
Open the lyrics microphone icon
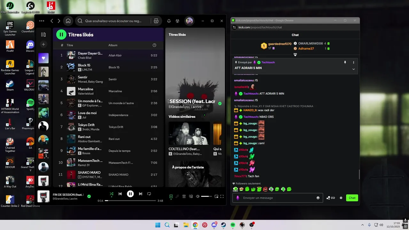coord(177,196)
